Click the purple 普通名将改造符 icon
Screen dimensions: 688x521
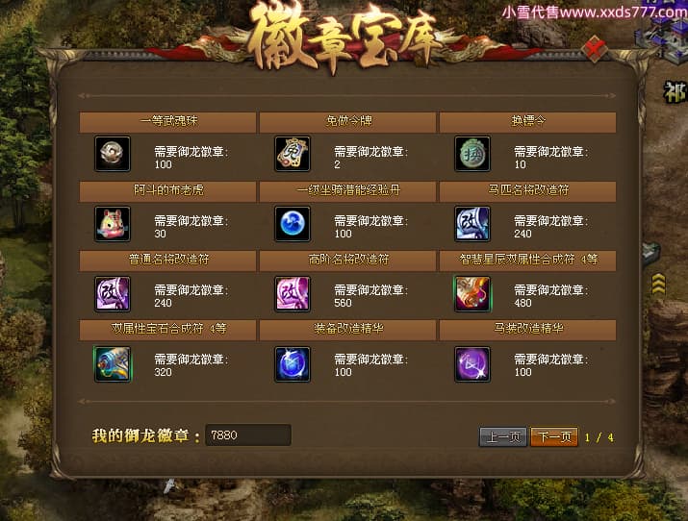[113, 293]
